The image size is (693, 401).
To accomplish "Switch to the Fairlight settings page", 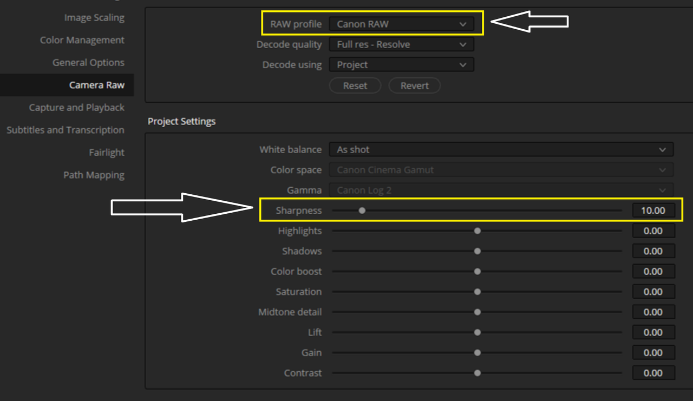I will click(107, 153).
